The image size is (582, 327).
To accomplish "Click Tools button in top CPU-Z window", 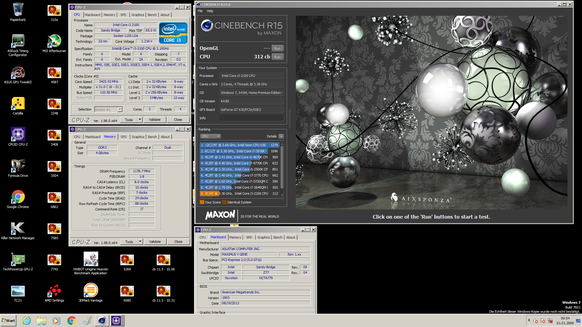I will pyautogui.click(x=129, y=120).
